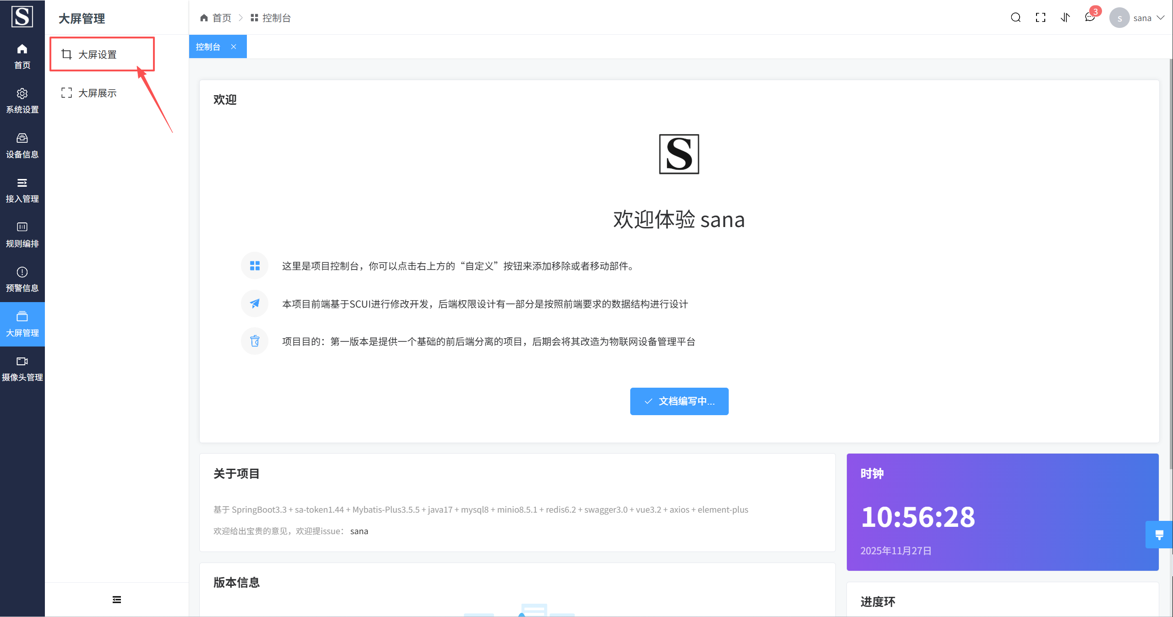Open 预警信息 alerts in sidebar

[22, 279]
